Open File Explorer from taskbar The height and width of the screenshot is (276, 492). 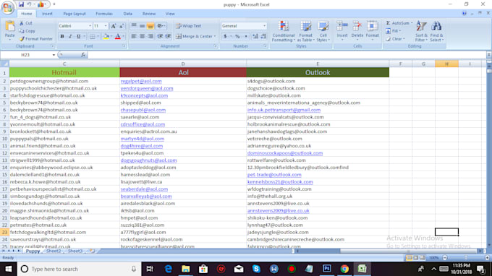click(185, 269)
